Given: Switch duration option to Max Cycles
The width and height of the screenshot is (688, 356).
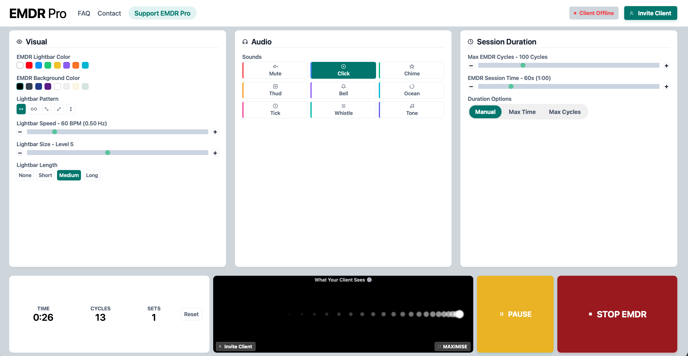Looking at the screenshot, I should [565, 112].
